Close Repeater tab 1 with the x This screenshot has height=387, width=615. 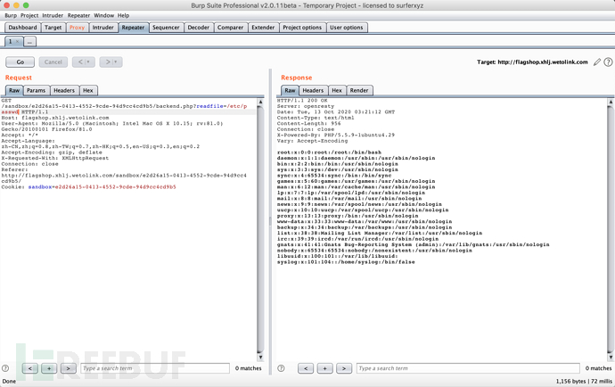point(17,41)
